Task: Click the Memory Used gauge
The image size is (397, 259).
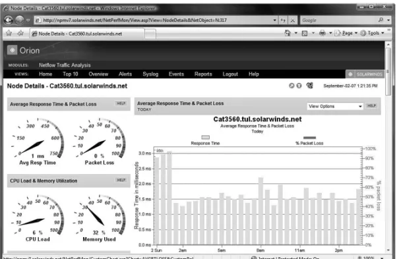Action: pyautogui.click(x=99, y=218)
